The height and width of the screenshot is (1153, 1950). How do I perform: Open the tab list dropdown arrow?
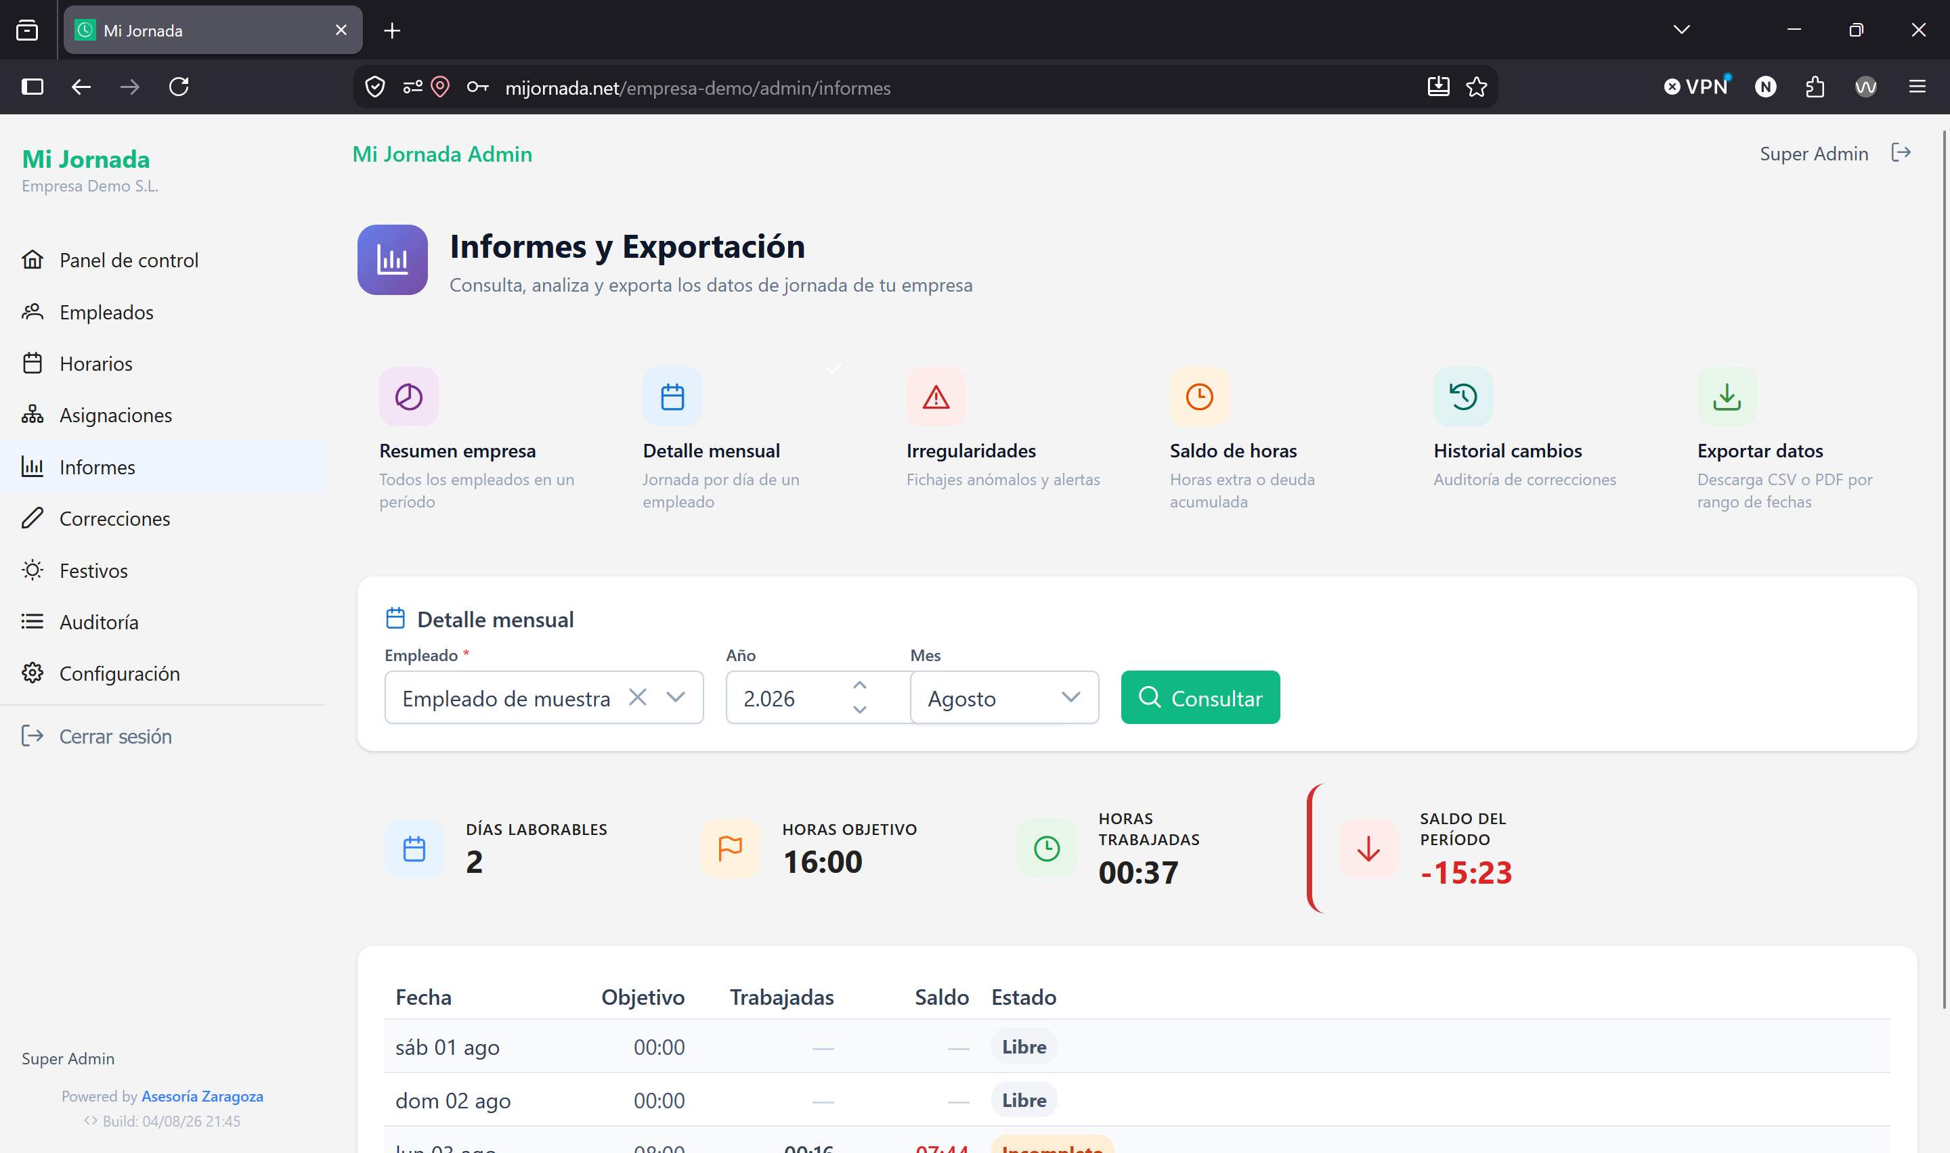[1681, 30]
